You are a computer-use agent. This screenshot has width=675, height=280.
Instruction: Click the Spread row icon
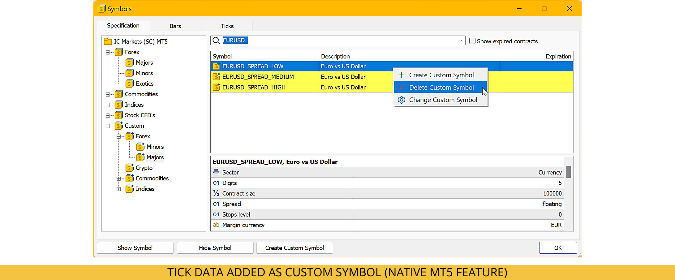pyautogui.click(x=216, y=204)
